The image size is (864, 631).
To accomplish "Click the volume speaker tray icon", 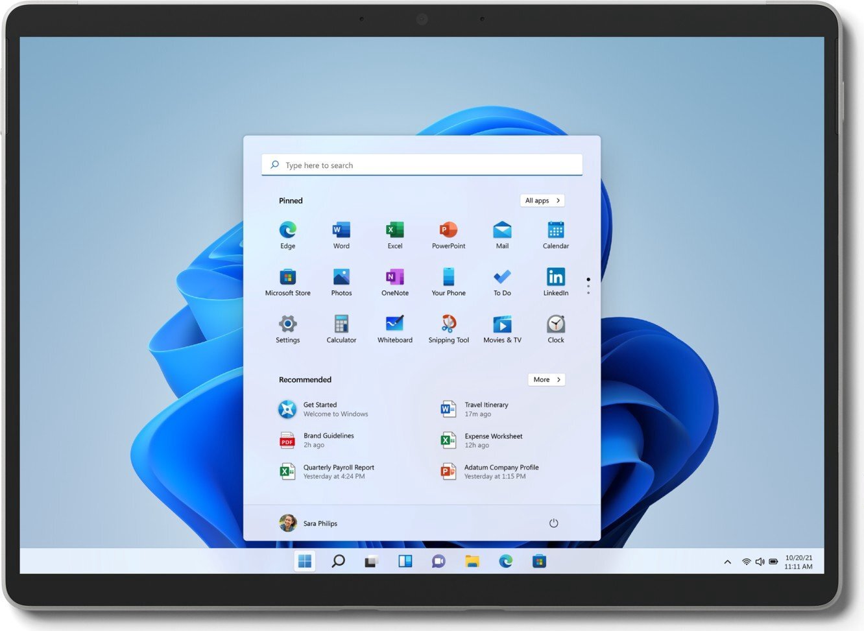I will pyautogui.click(x=760, y=562).
